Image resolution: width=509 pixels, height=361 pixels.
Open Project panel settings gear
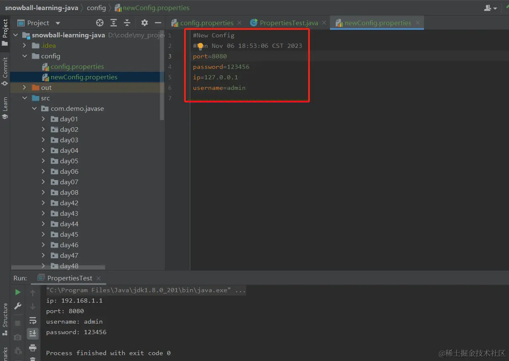point(144,23)
